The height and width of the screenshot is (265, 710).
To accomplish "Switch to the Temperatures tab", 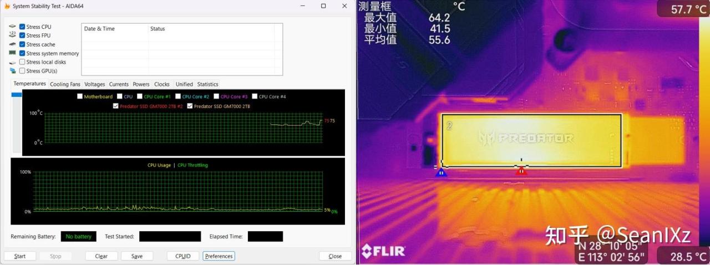I will [29, 84].
